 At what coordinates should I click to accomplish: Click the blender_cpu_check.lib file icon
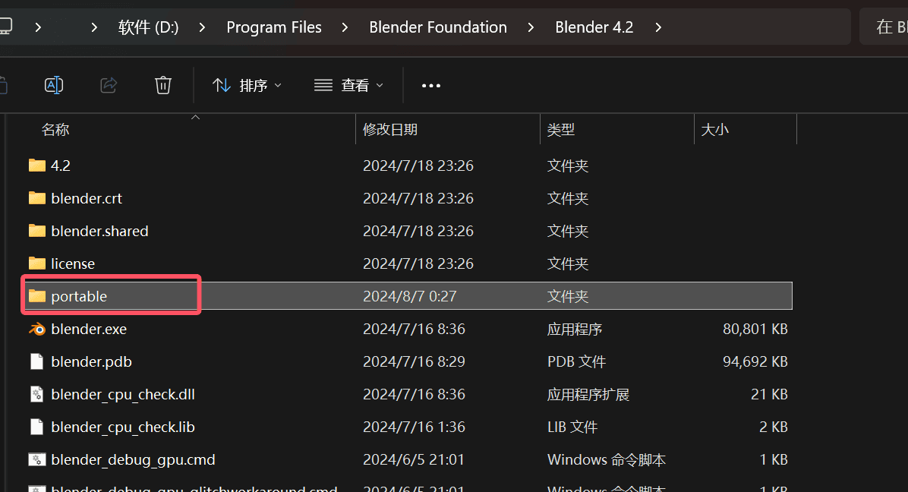tap(37, 427)
